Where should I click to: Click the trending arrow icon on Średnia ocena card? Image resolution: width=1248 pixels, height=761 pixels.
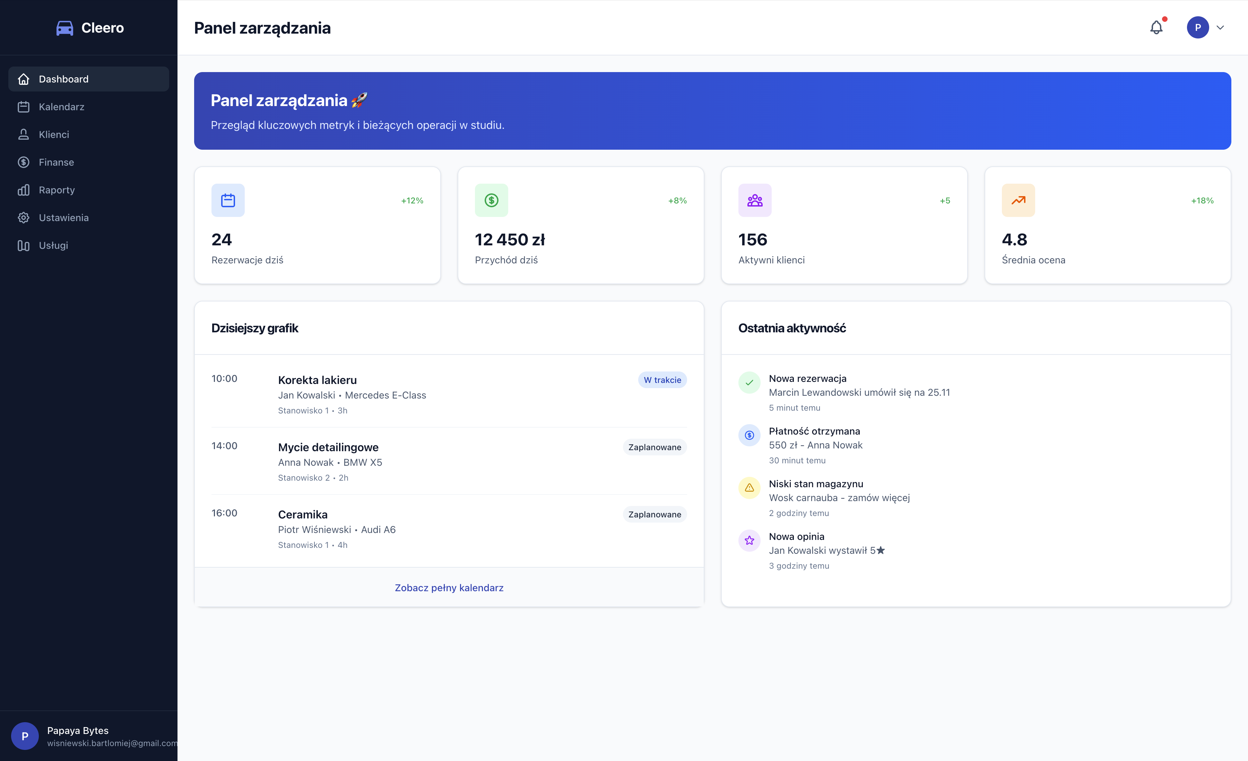[1018, 201]
